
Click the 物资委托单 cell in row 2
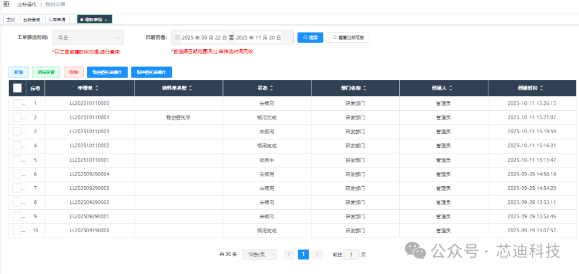click(179, 118)
